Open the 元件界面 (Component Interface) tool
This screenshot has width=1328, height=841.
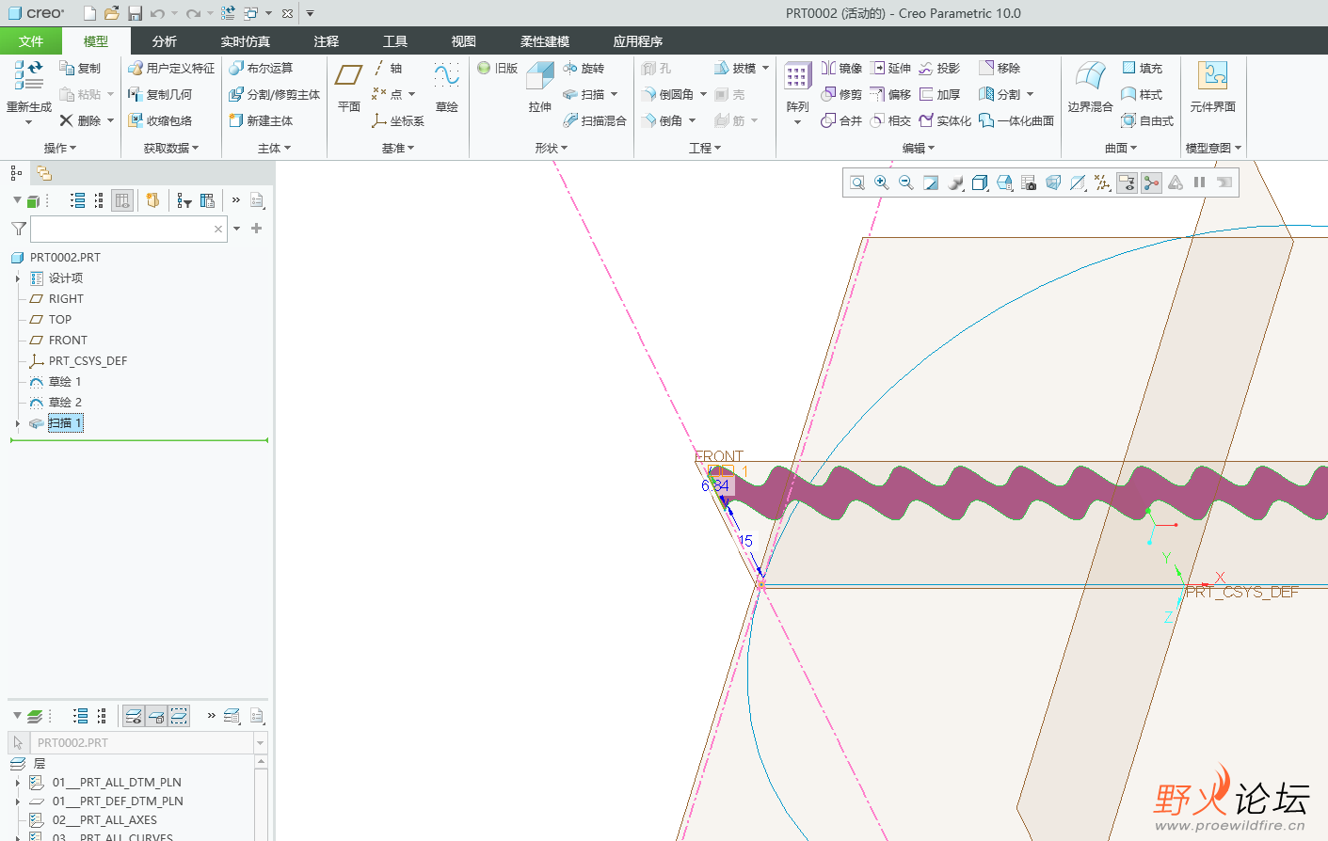click(x=1212, y=86)
